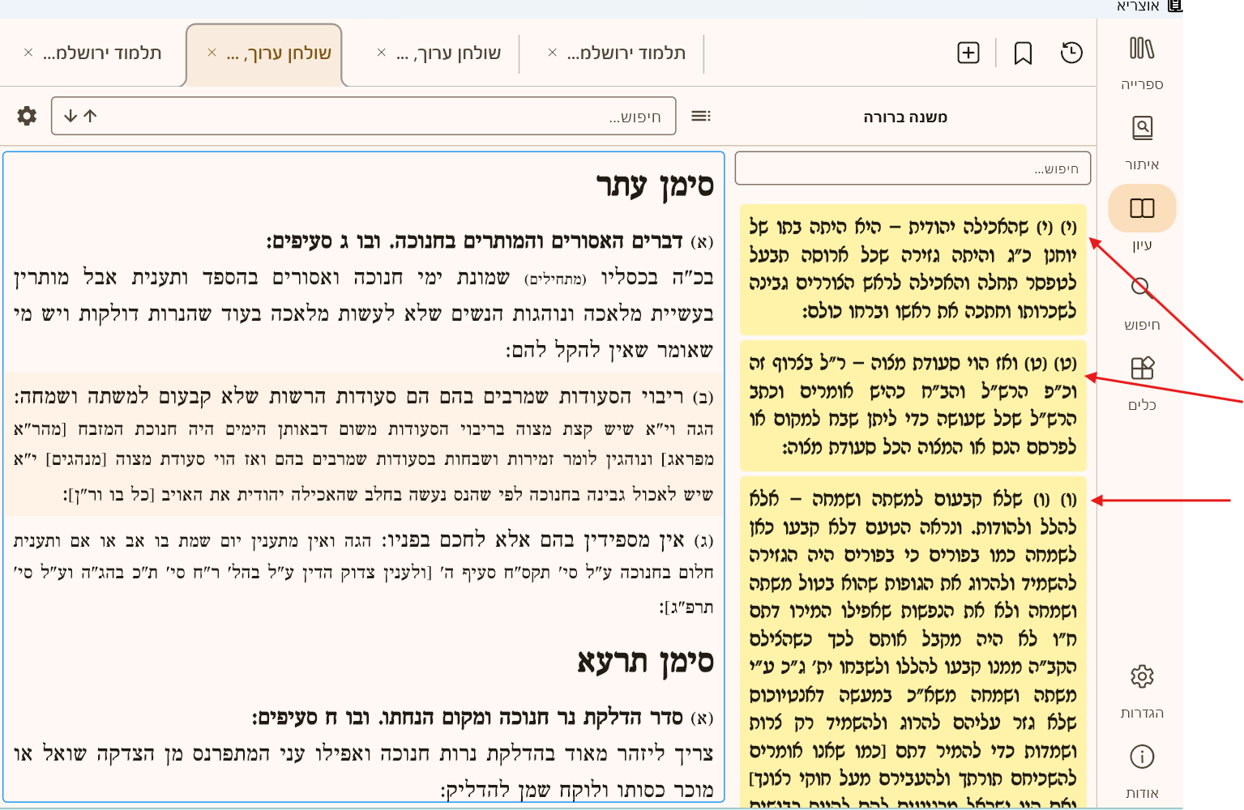The image size is (1244, 810).
Task: Open the commentary list hamburger icon
Action: [700, 116]
